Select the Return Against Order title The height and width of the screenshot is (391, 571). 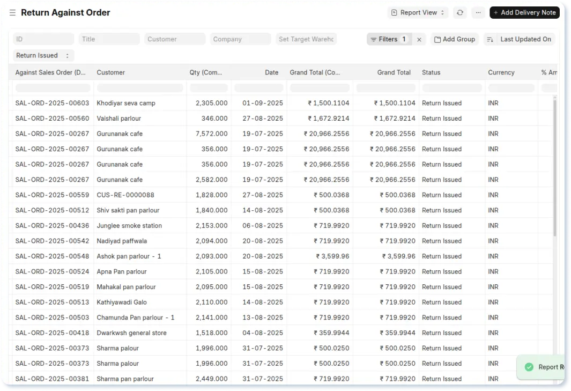[x=65, y=12]
